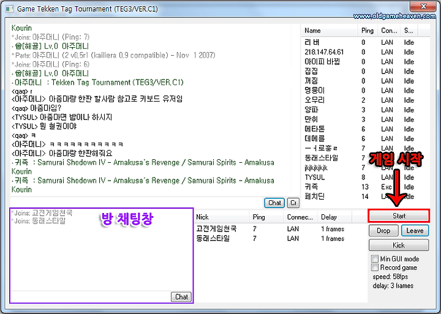Click the Con... column header in user list
This screenshot has height=314, width=441.
[390, 31]
